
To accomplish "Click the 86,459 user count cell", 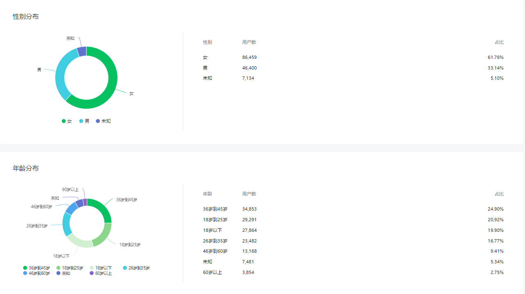I will 250,58.
